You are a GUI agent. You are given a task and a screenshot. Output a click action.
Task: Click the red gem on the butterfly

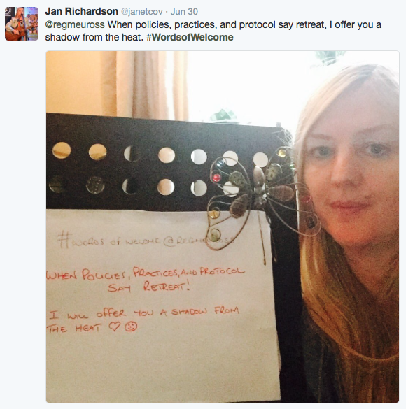(x=216, y=178)
